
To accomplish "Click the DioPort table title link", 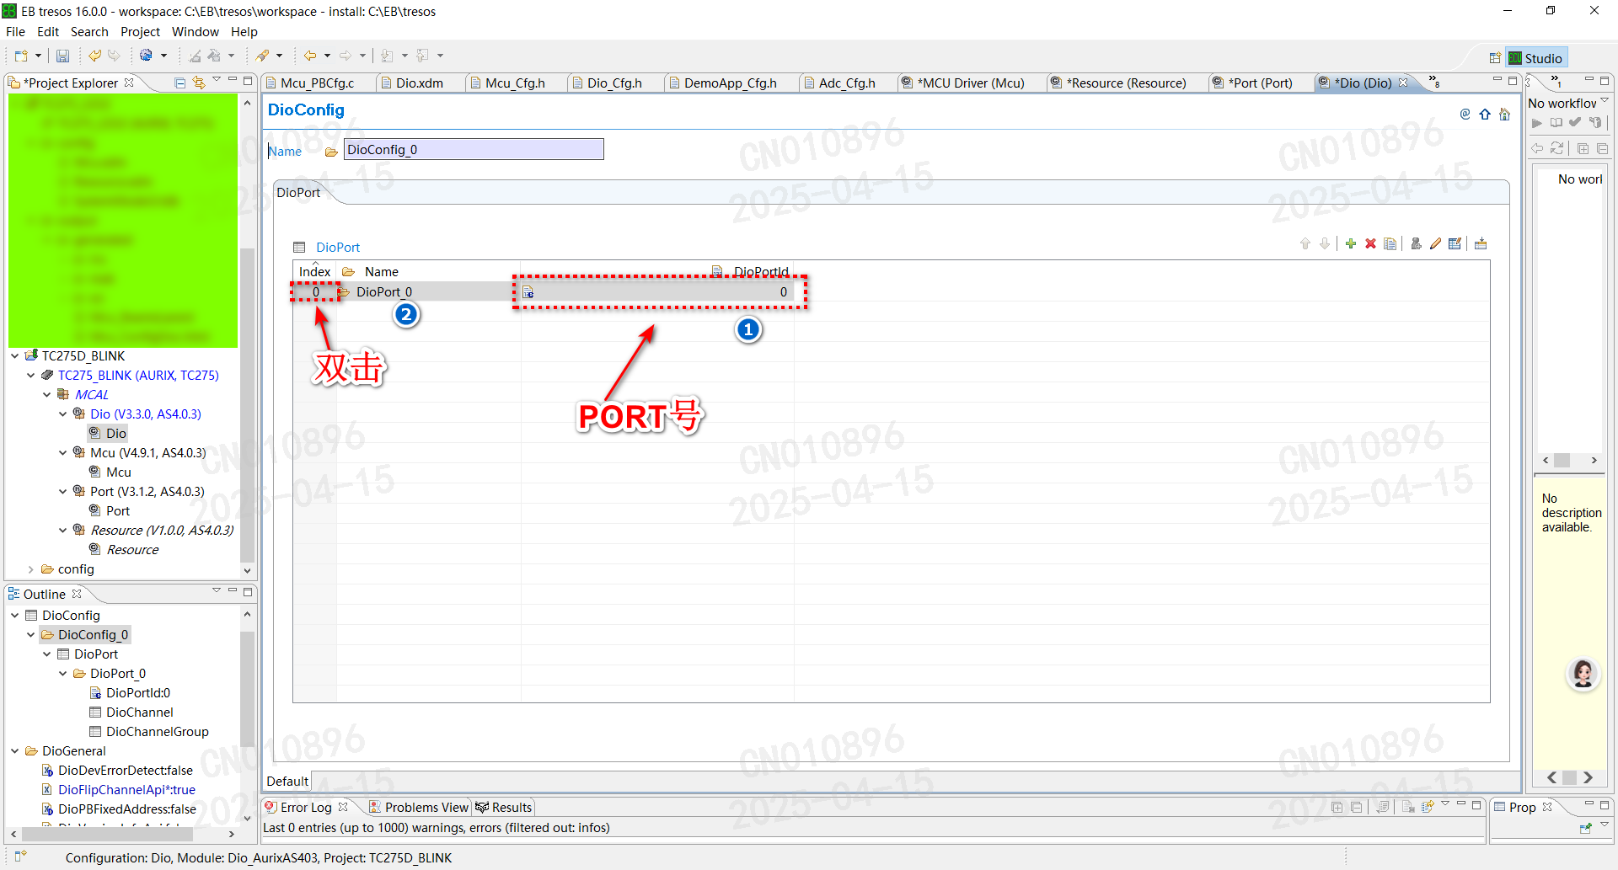I will pyautogui.click(x=338, y=247).
